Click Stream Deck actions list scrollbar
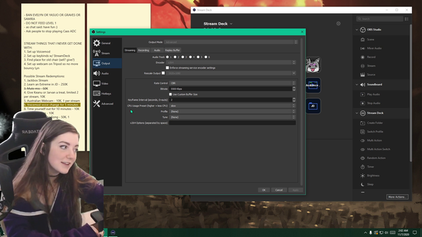This screenshot has height=237, width=422. coord(411,93)
